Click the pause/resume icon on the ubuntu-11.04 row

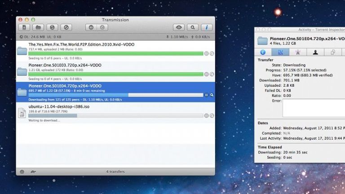[x=206, y=115]
